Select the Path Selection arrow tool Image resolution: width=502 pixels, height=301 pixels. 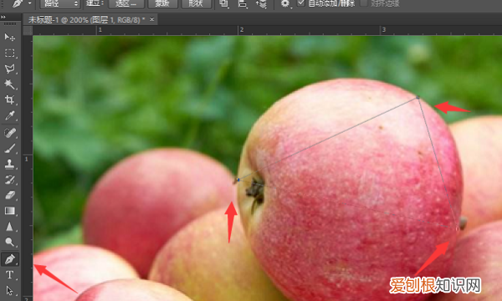pos(9,290)
